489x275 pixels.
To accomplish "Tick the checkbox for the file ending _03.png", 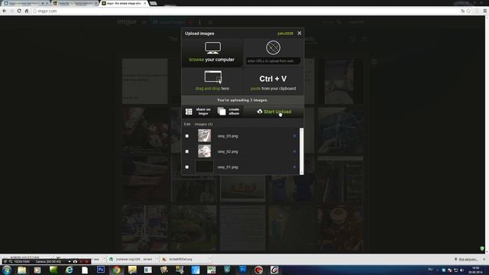I will 186,136.
